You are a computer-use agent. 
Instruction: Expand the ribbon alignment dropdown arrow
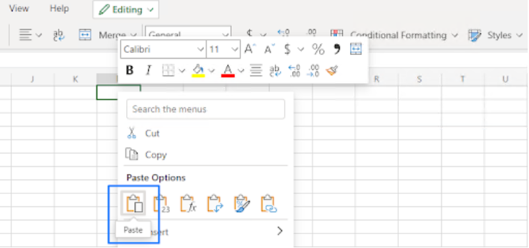[x=38, y=35]
